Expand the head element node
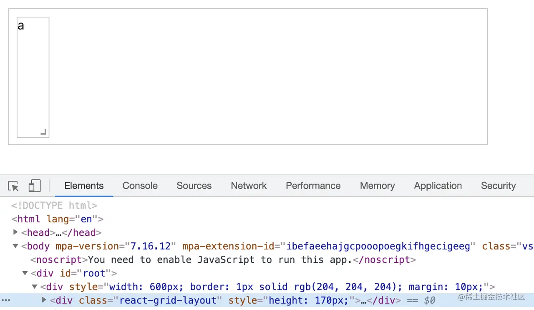Viewport: 534px width, 310px height. (15, 232)
